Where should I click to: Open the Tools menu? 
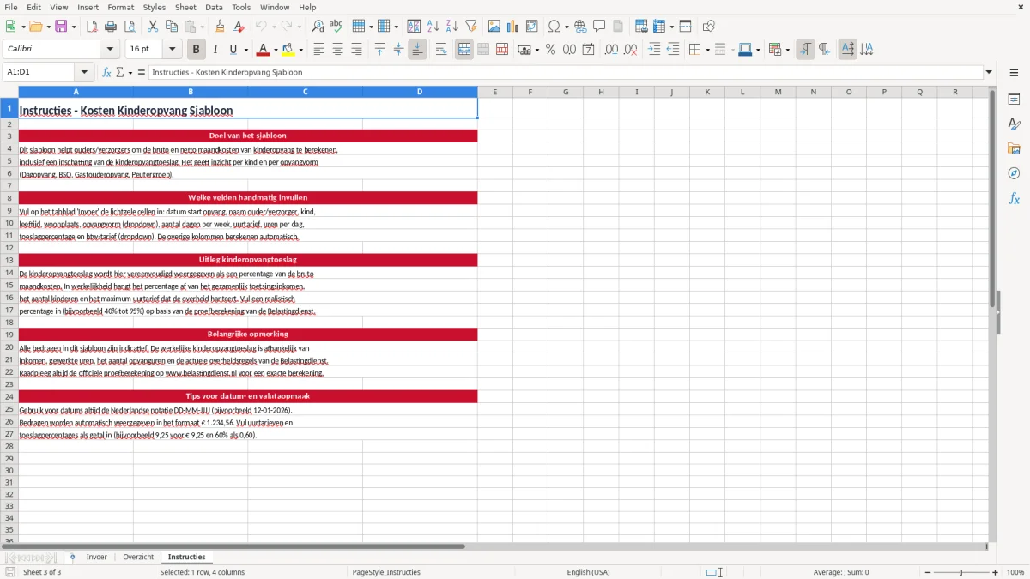coord(241,7)
